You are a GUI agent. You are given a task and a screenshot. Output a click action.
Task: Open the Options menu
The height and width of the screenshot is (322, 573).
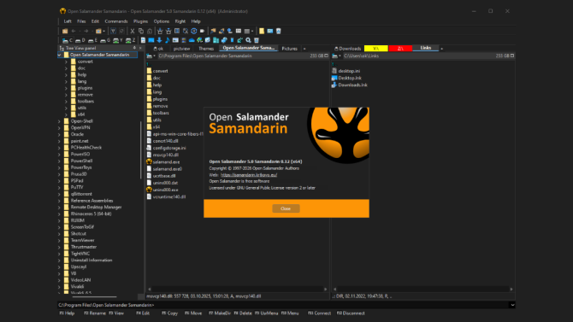click(161, 21)
